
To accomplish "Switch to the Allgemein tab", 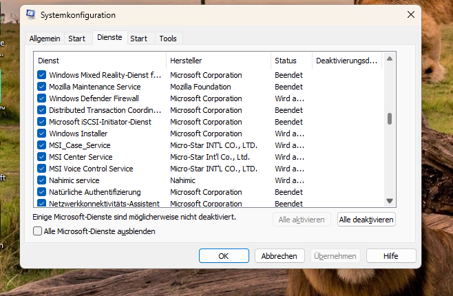I will 45,39.
